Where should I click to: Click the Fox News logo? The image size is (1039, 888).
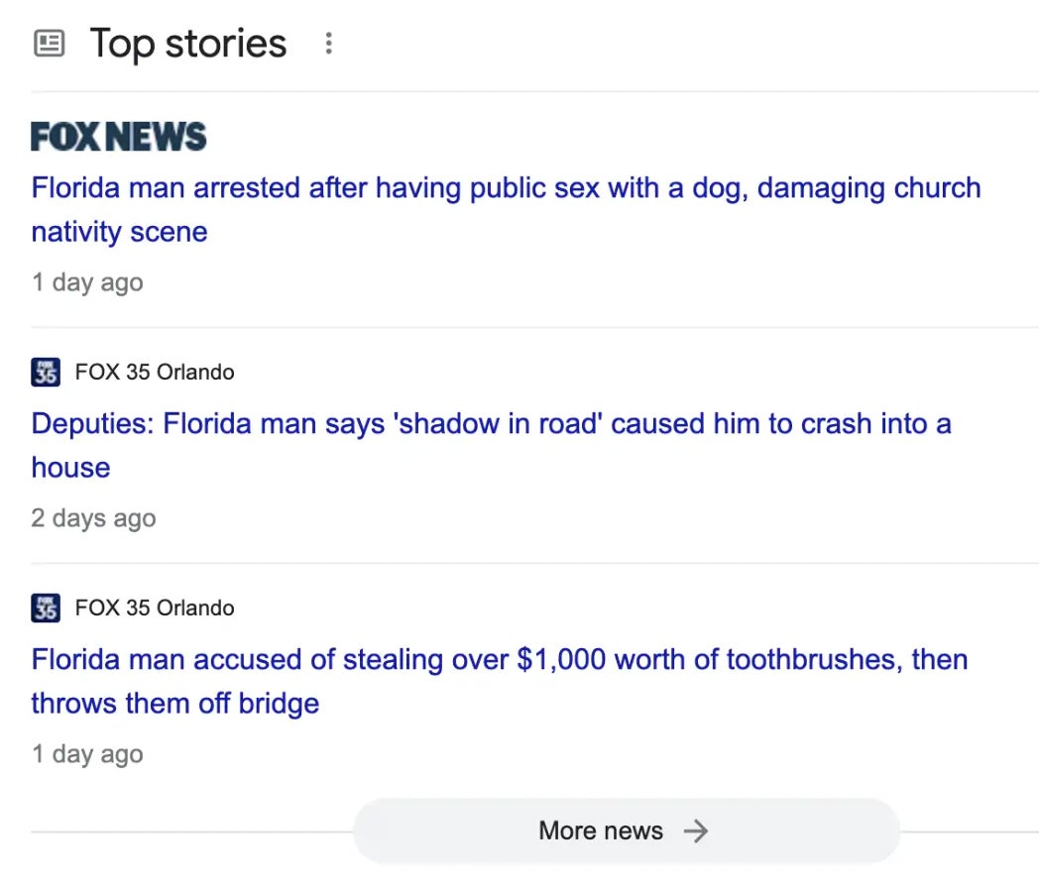tap(118, 137)
